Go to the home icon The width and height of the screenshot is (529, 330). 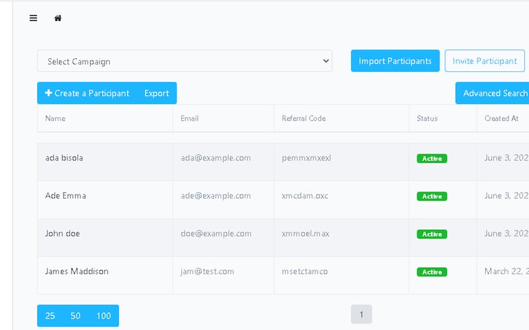pyautogui.click(x=58, y=18)
